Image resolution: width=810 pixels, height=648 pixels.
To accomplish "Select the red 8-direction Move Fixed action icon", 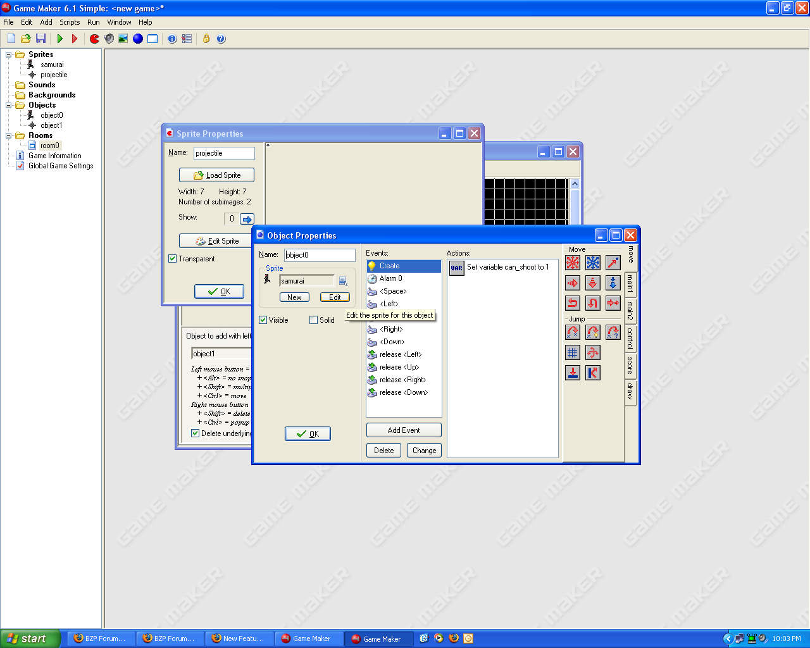I will 573,263.
